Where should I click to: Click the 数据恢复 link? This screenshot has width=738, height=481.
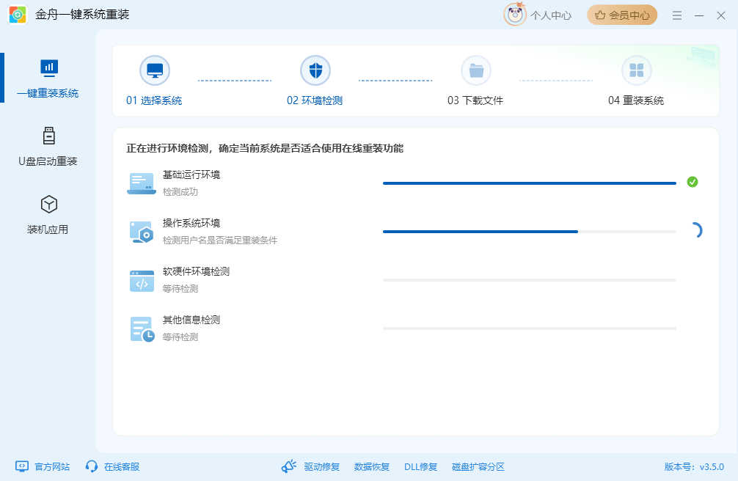click(x=371, y=466)
